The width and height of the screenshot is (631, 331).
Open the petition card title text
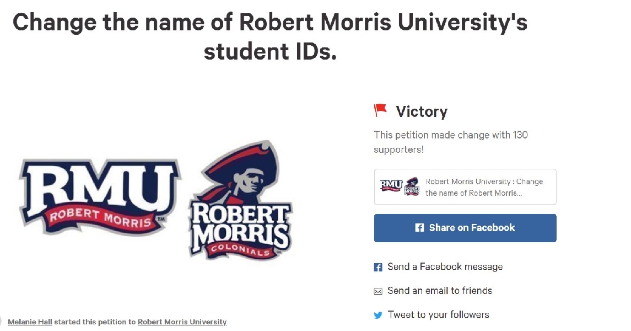(x=484, y=187)
